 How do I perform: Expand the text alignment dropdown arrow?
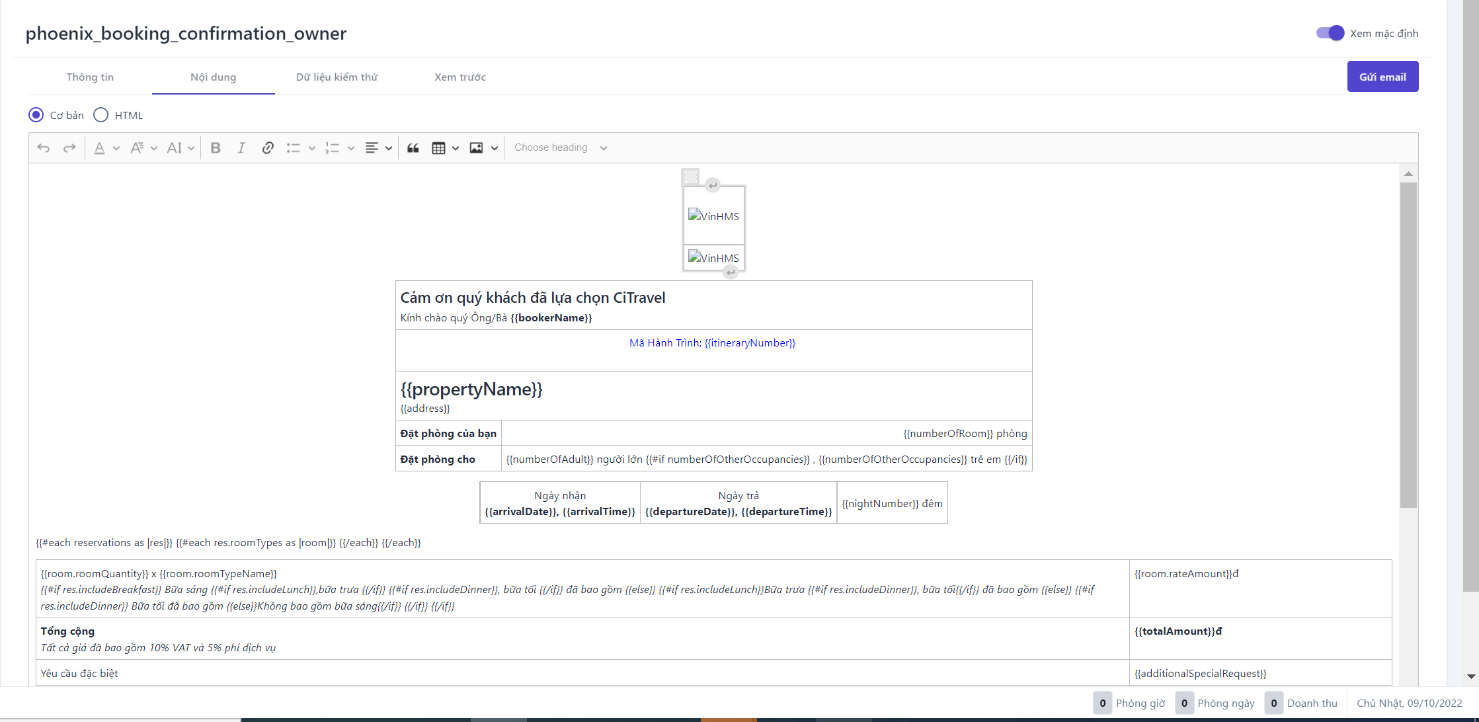coord(389,148)
